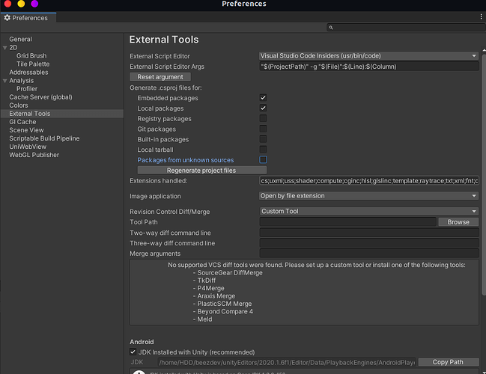Image resolution: width=486 pixels, height=374 pixels.
Task: Open the Colors preferences page
Action: pyautogui.click(x=19, y=105)
